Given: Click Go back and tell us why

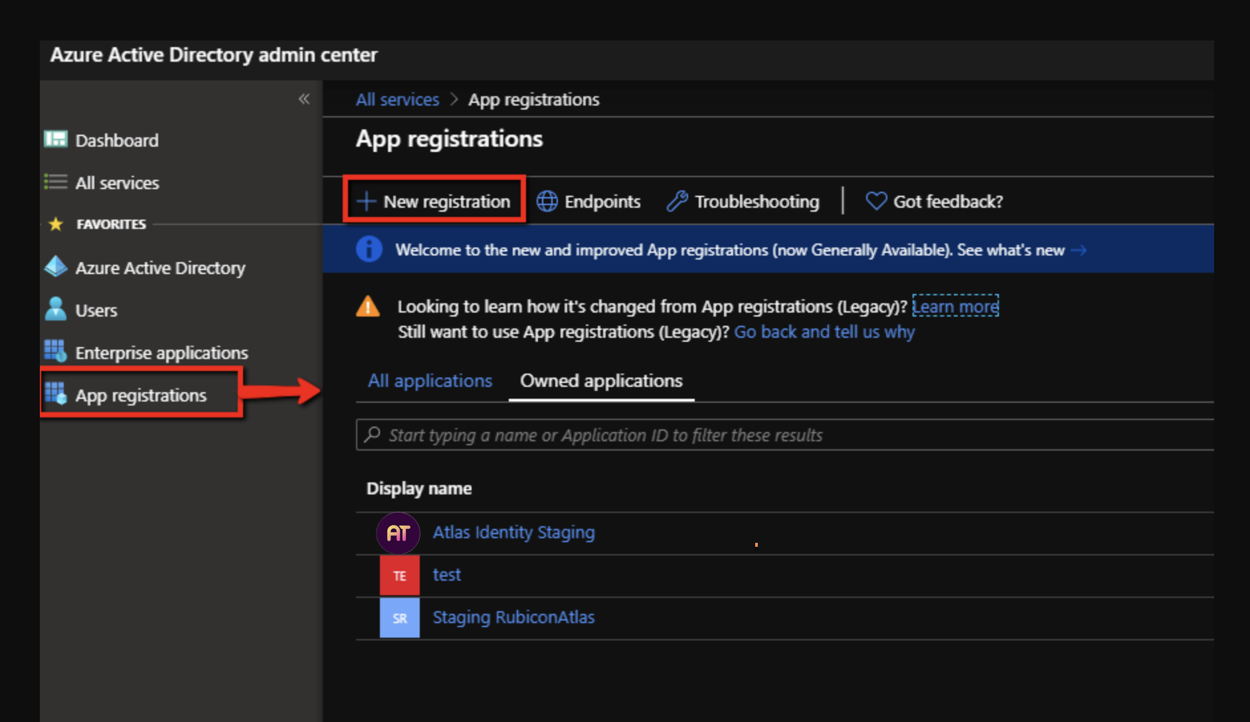Looking at the screenshot, I should point(824,332).
